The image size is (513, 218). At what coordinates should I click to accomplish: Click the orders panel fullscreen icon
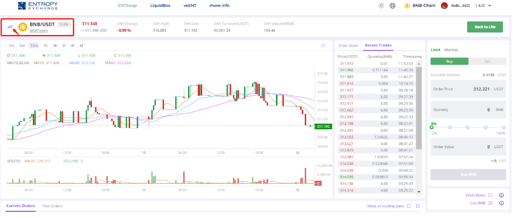[418, 206]
